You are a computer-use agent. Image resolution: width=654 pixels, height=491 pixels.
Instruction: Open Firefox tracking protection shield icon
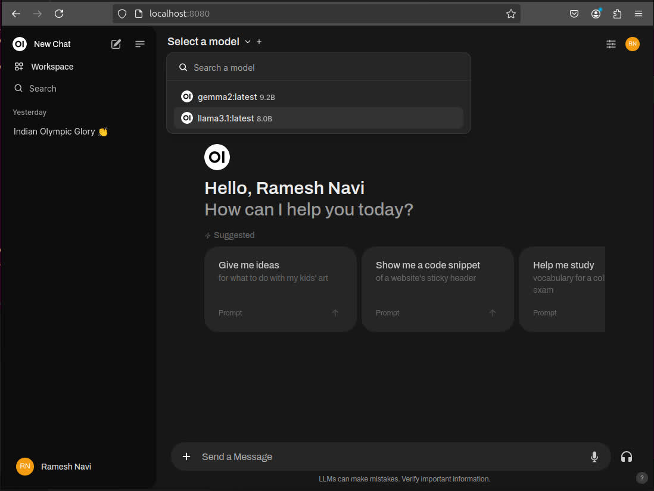click(x=122, y=13)
